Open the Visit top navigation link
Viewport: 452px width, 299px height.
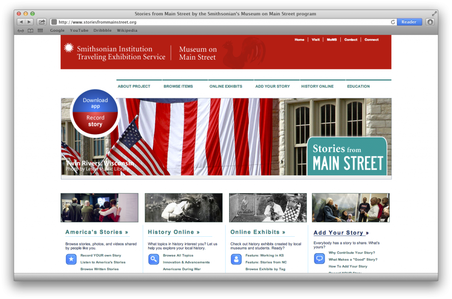[x=316, y=40]
